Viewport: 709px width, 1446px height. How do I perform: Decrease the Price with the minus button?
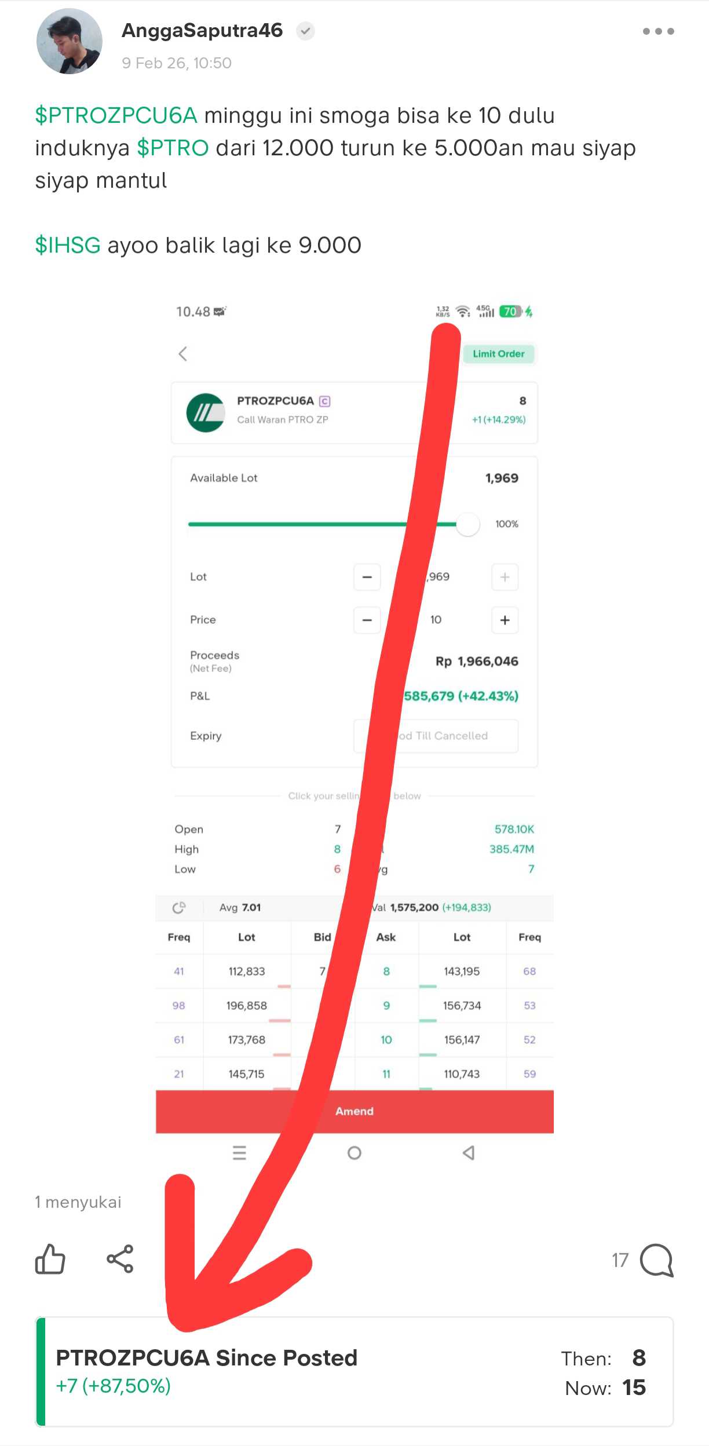367,620
